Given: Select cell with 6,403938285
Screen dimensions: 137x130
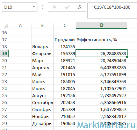Looking at the screenshot, I should tap(102, 67).
